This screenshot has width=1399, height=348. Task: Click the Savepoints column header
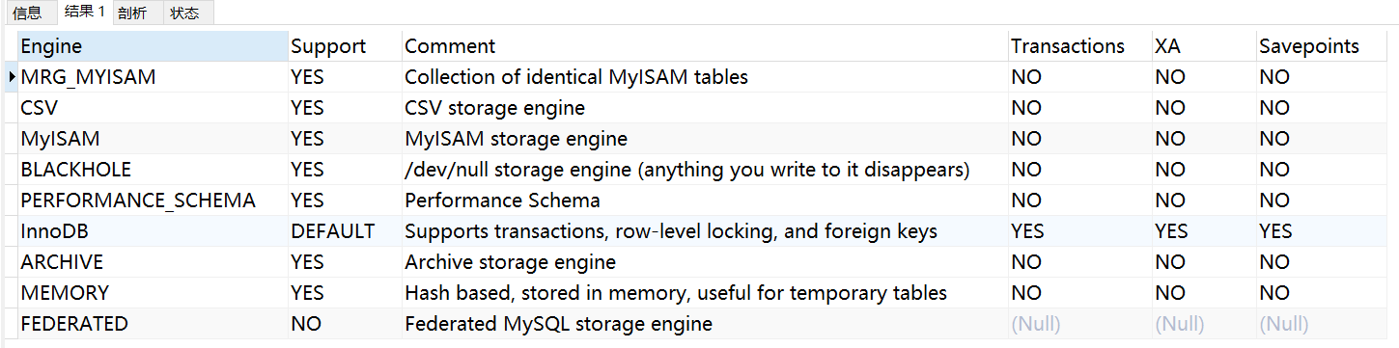[1323, 46]
